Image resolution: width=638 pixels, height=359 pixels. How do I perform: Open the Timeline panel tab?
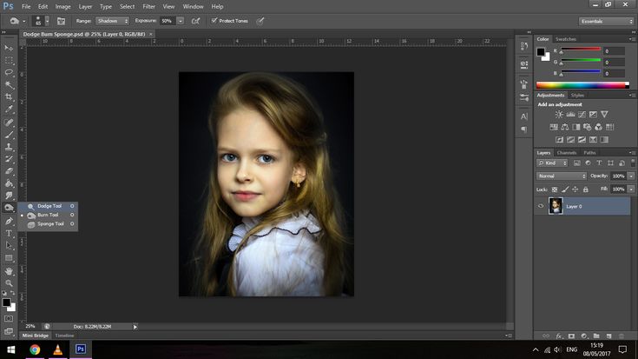pos(65,335)
